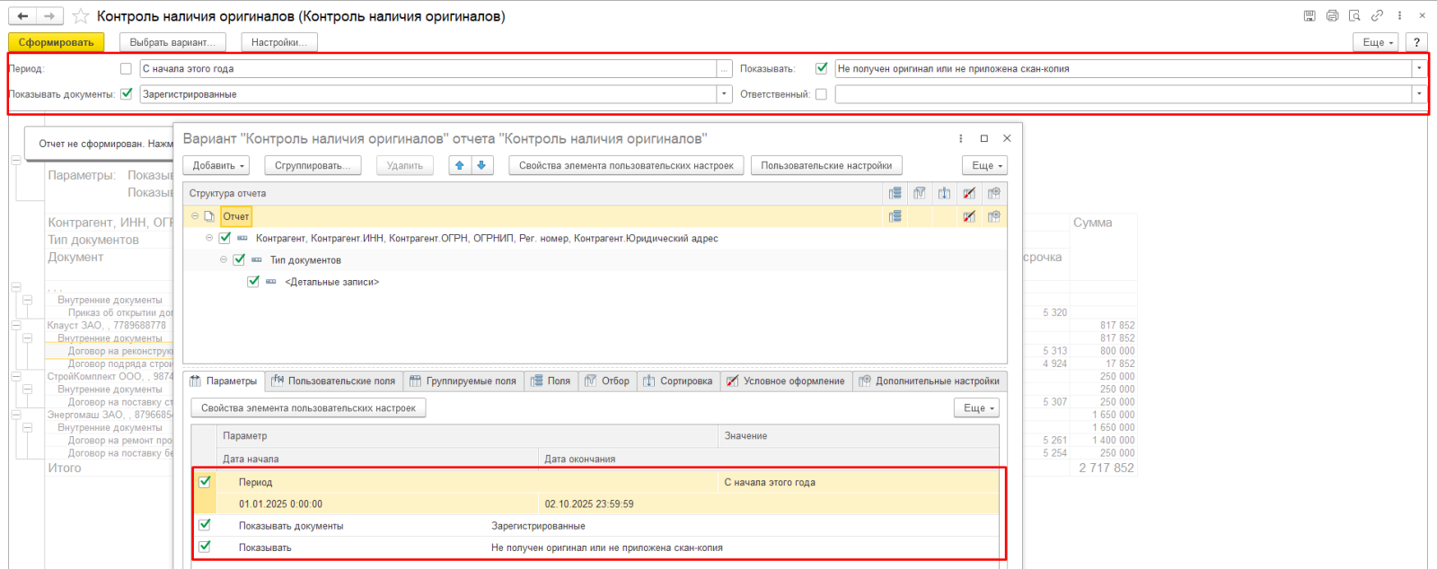Switch to Сортировка tab
The image size is (1437, 569).
tap(679, 381)
